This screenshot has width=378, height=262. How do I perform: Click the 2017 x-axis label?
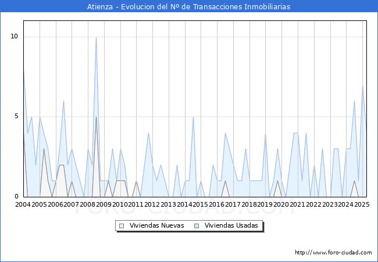tap(233, 204)
